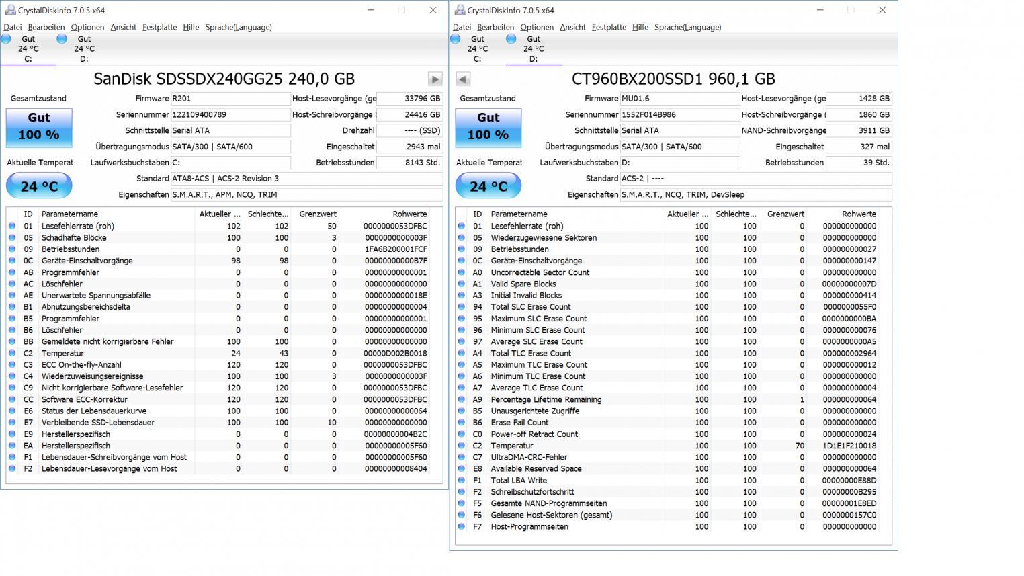Click CrystalDiskInfo title icon in left window
Image resolution: width=1024 pixels, height=576 pixels.
(x=10, y=10)
